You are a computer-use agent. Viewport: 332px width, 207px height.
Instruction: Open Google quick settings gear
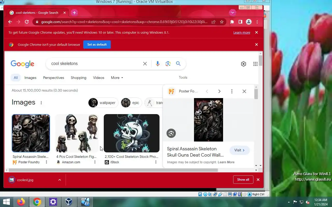[244, 64]
